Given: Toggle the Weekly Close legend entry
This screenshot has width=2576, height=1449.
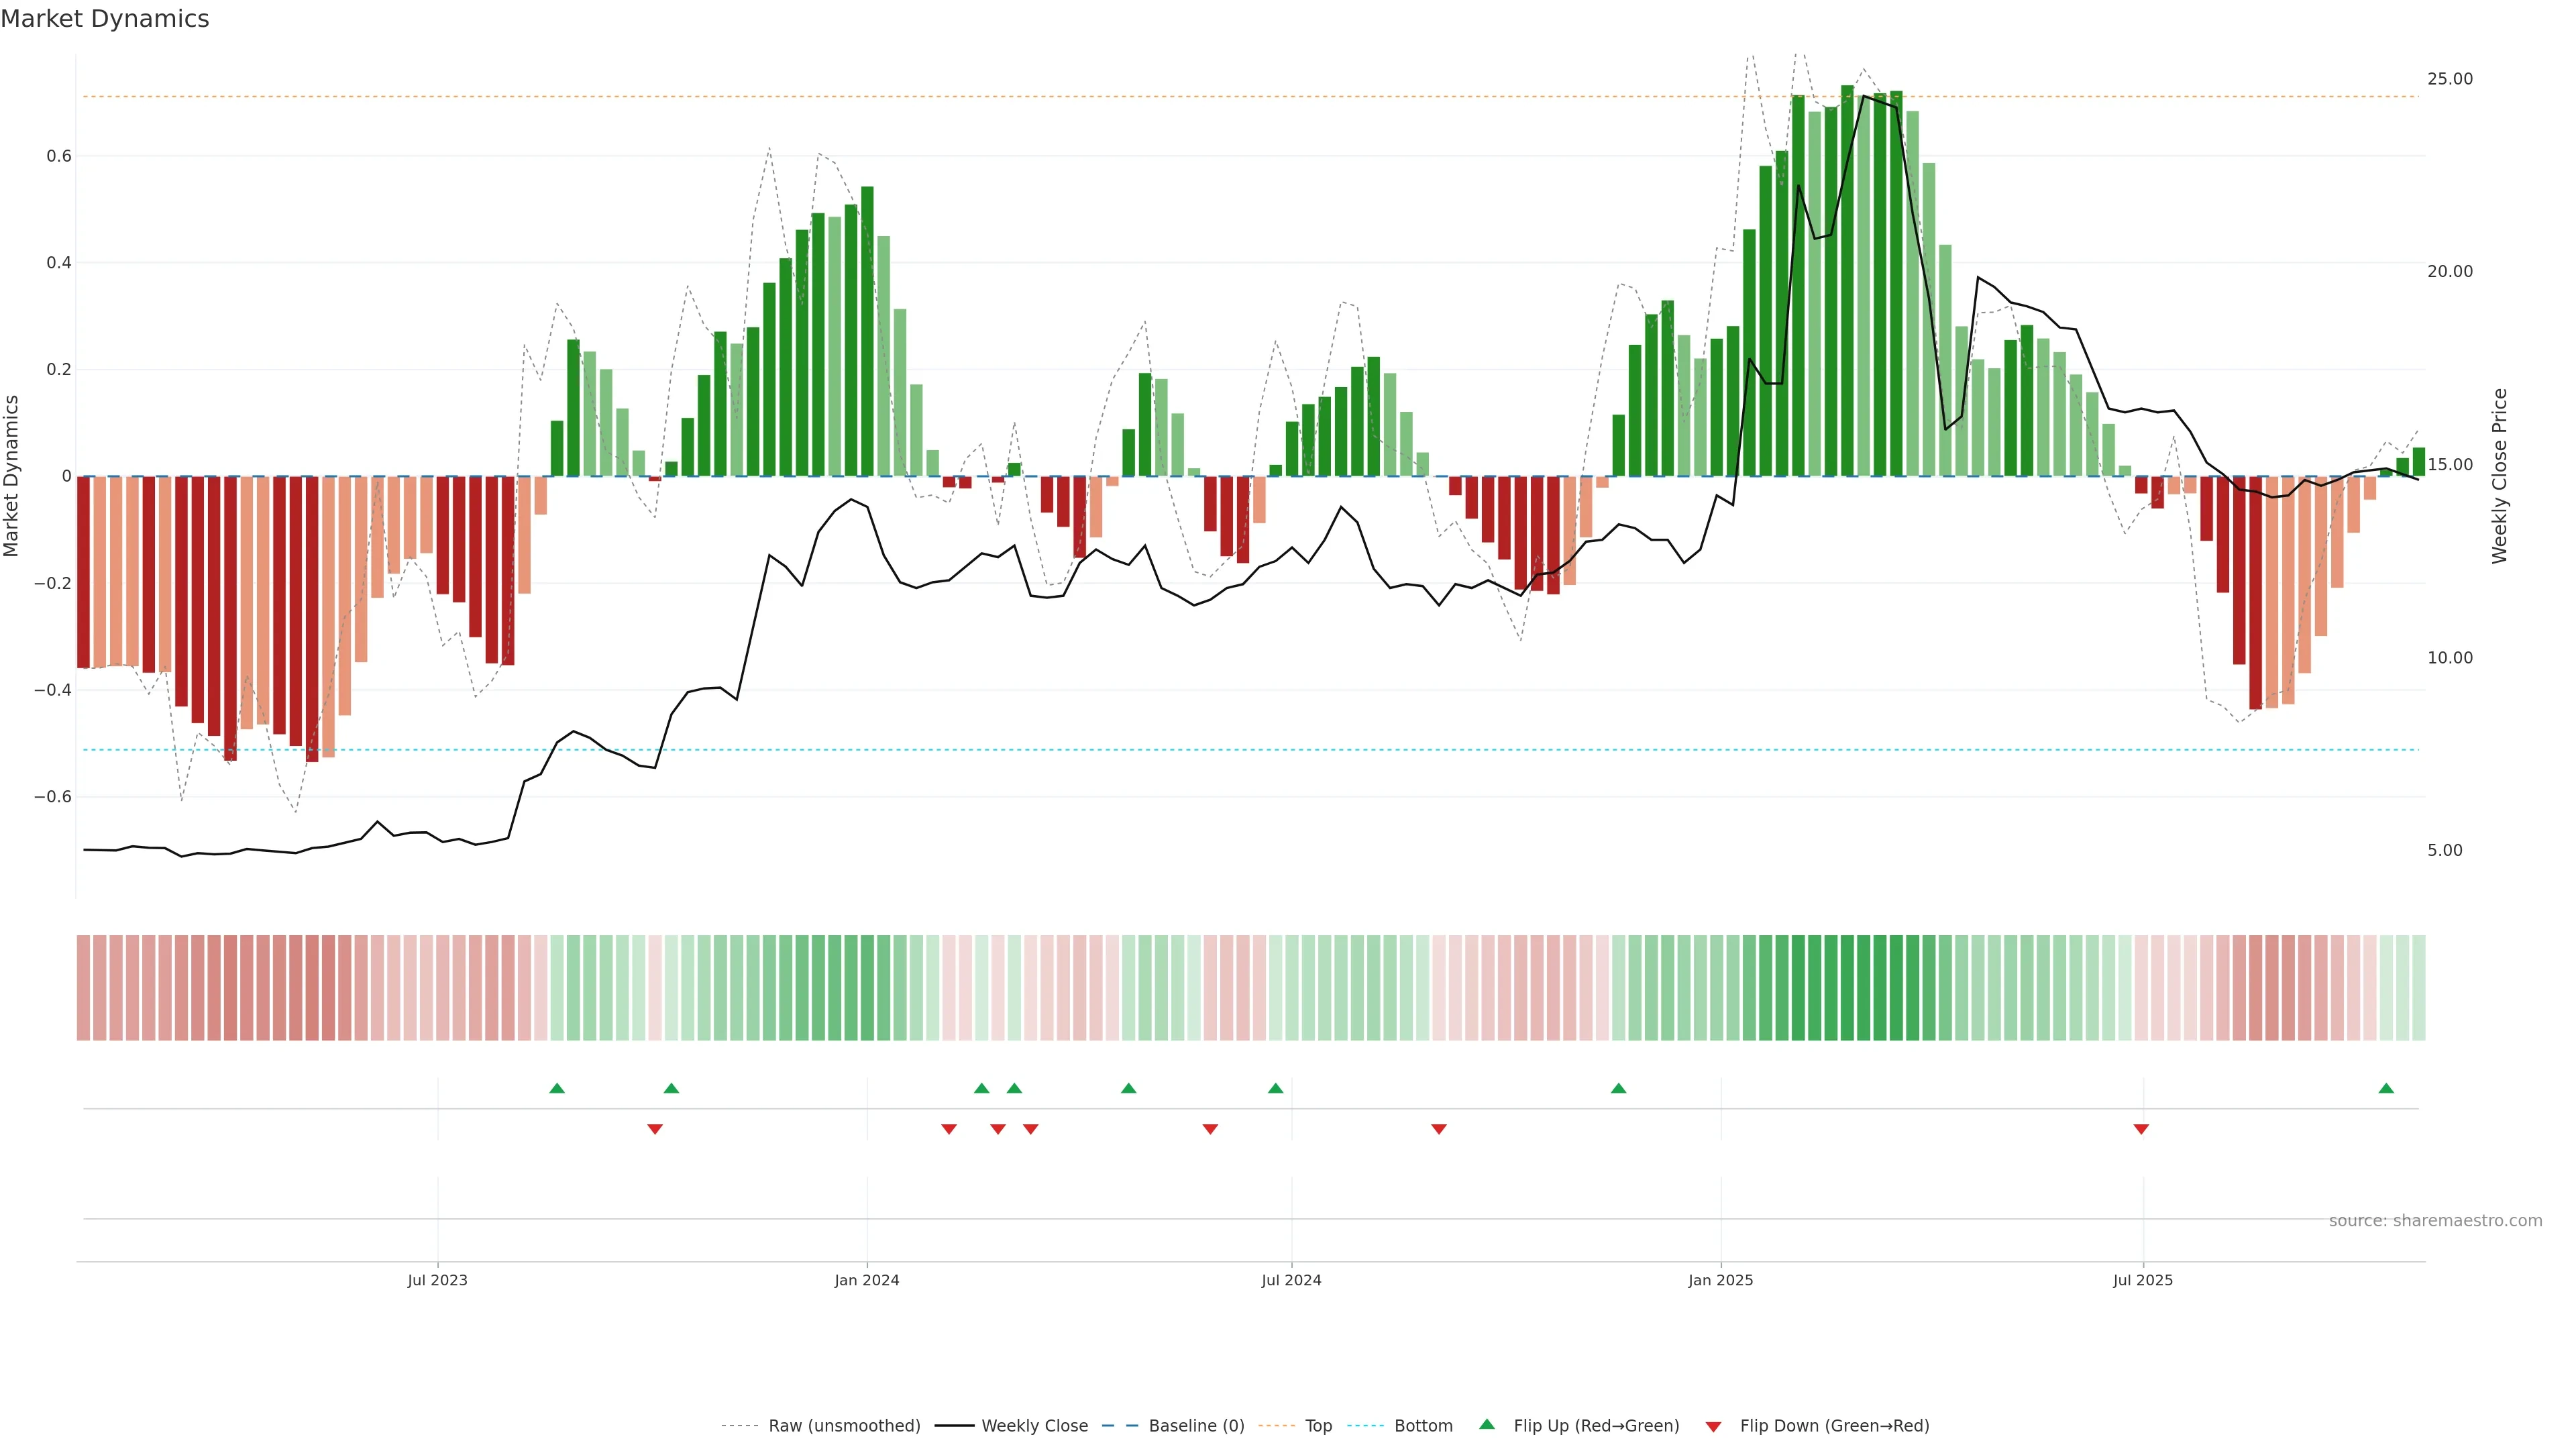Looking at the screenshot, I should click(x=1034, y=1426).
